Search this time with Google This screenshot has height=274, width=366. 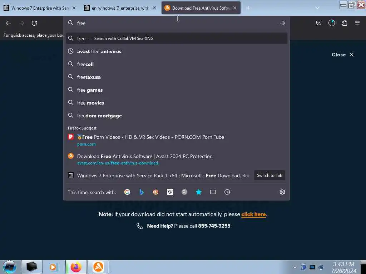[127, 192]
